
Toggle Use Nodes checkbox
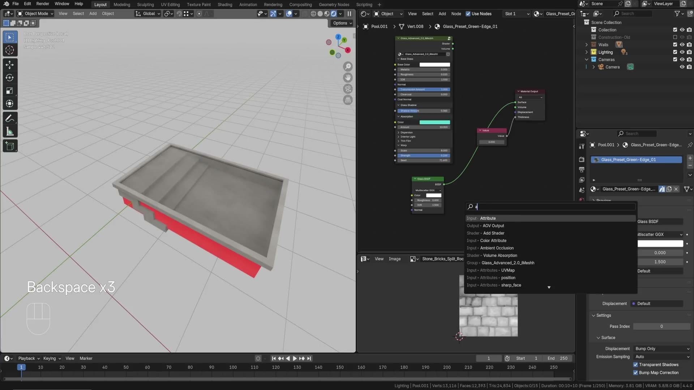click(468, 14)
